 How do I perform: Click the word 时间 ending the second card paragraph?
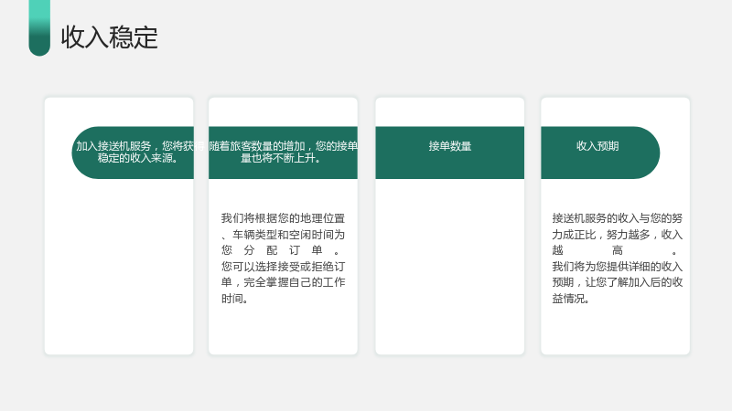click(x=232, y=299)
